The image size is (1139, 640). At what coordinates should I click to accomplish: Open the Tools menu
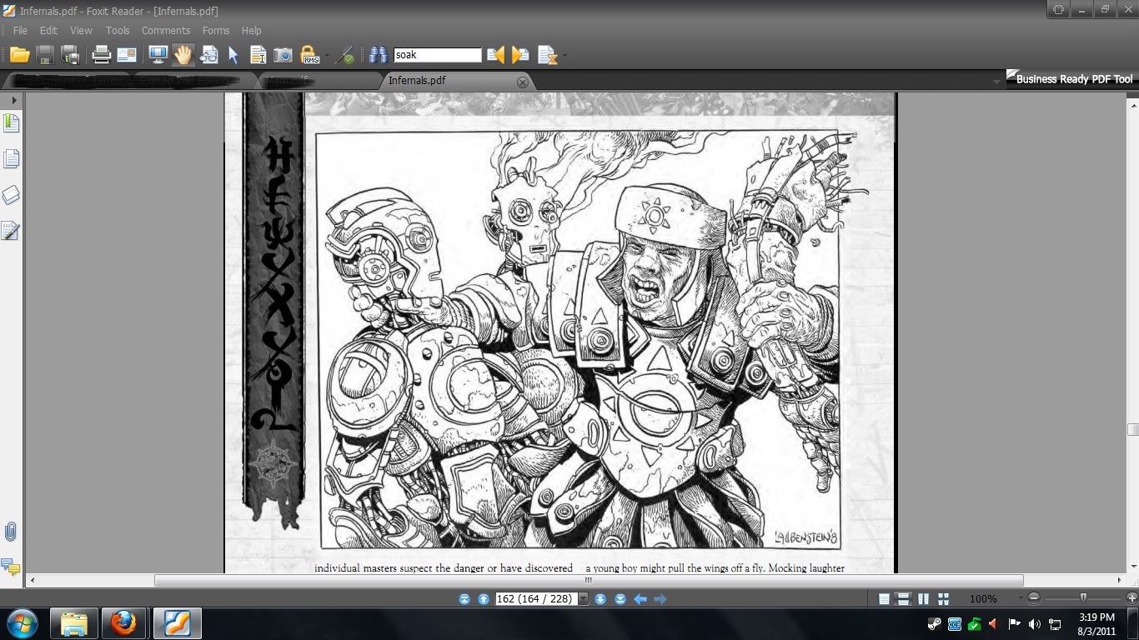(118, 31)
